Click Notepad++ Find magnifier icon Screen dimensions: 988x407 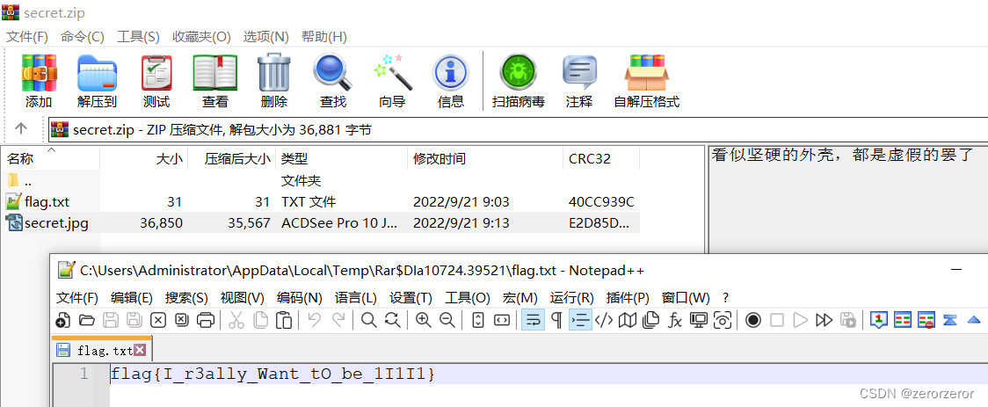[x=368, y=320]
